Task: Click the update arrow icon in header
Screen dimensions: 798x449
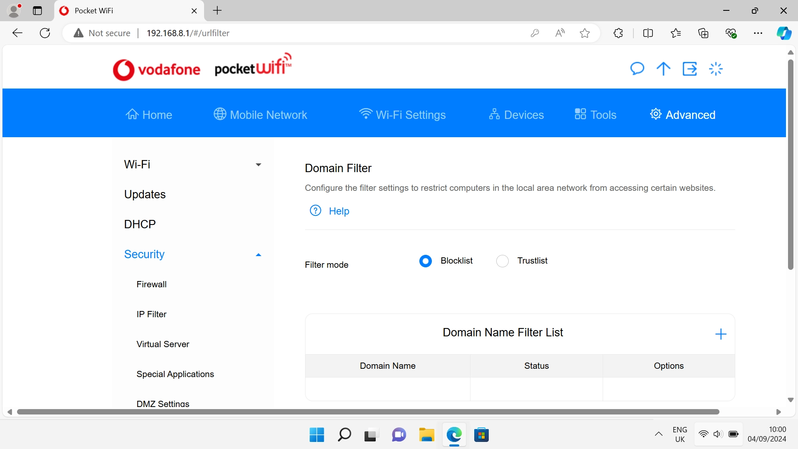Action: coord(663,69)
